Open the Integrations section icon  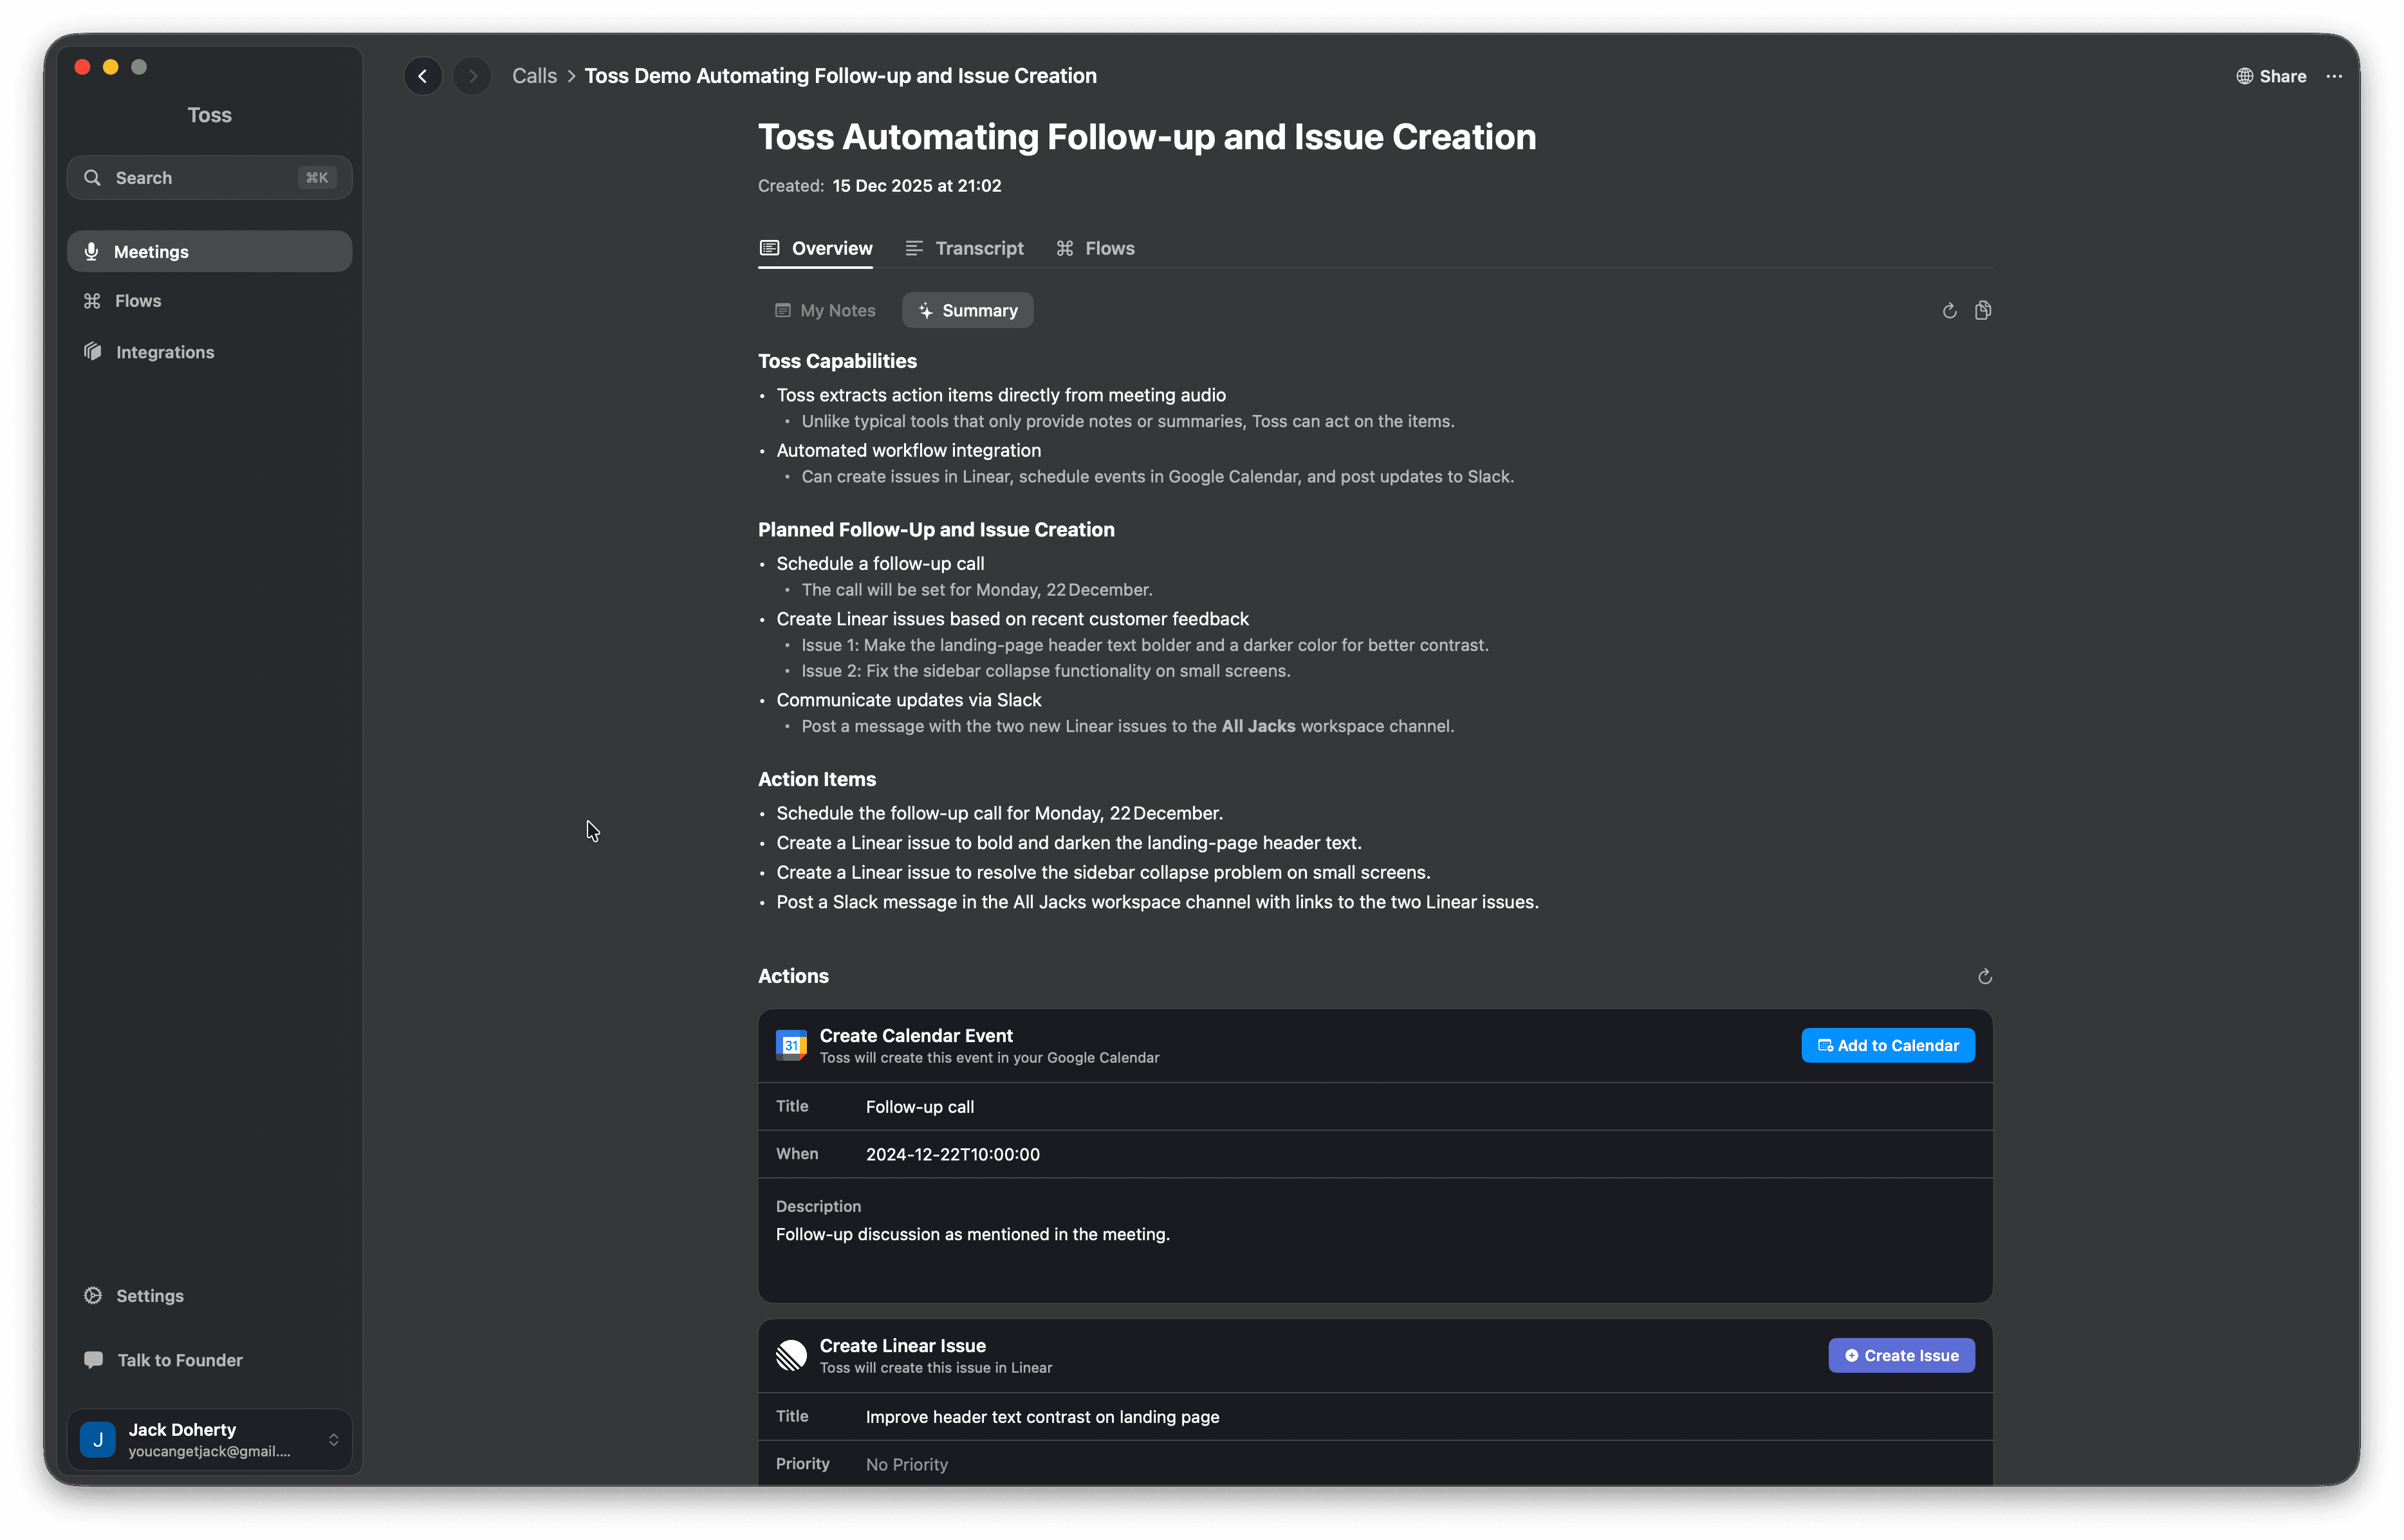[92, 352]
